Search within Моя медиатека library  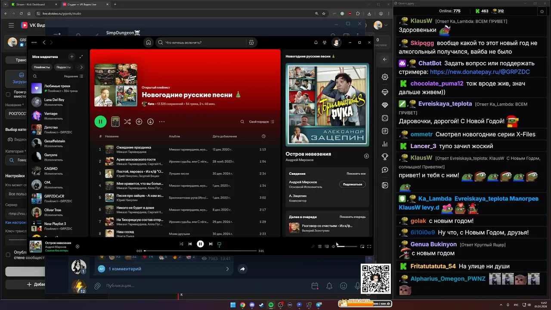point(35,76)
